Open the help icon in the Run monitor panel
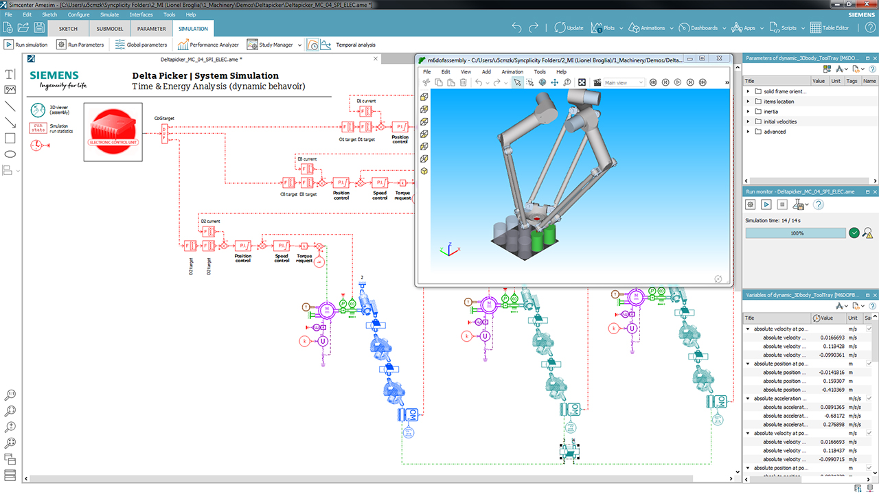Screen dimensions: 879x494 tap(819, 204)
